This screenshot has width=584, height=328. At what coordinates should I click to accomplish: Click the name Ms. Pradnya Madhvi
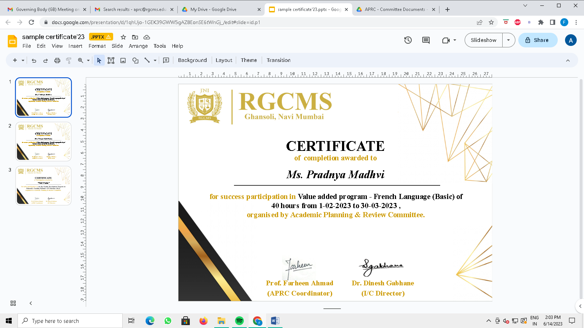point(335,175)
